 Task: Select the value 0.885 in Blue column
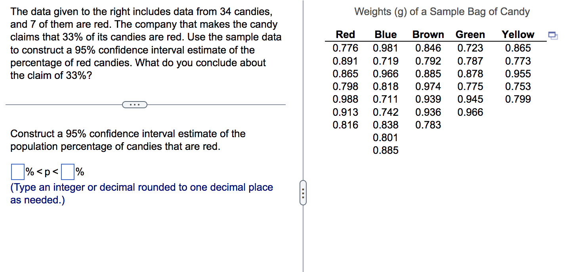click(386, 150)
